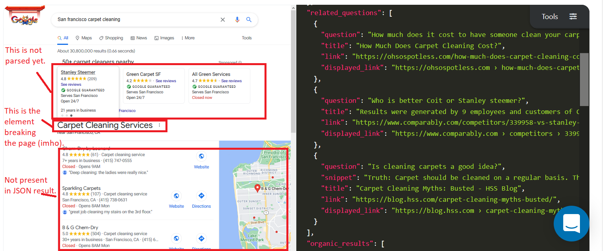This screenshot has height=251, width=603.
Task: Click the B & G Chem-Dry Website icon
Action: [176, 239]
